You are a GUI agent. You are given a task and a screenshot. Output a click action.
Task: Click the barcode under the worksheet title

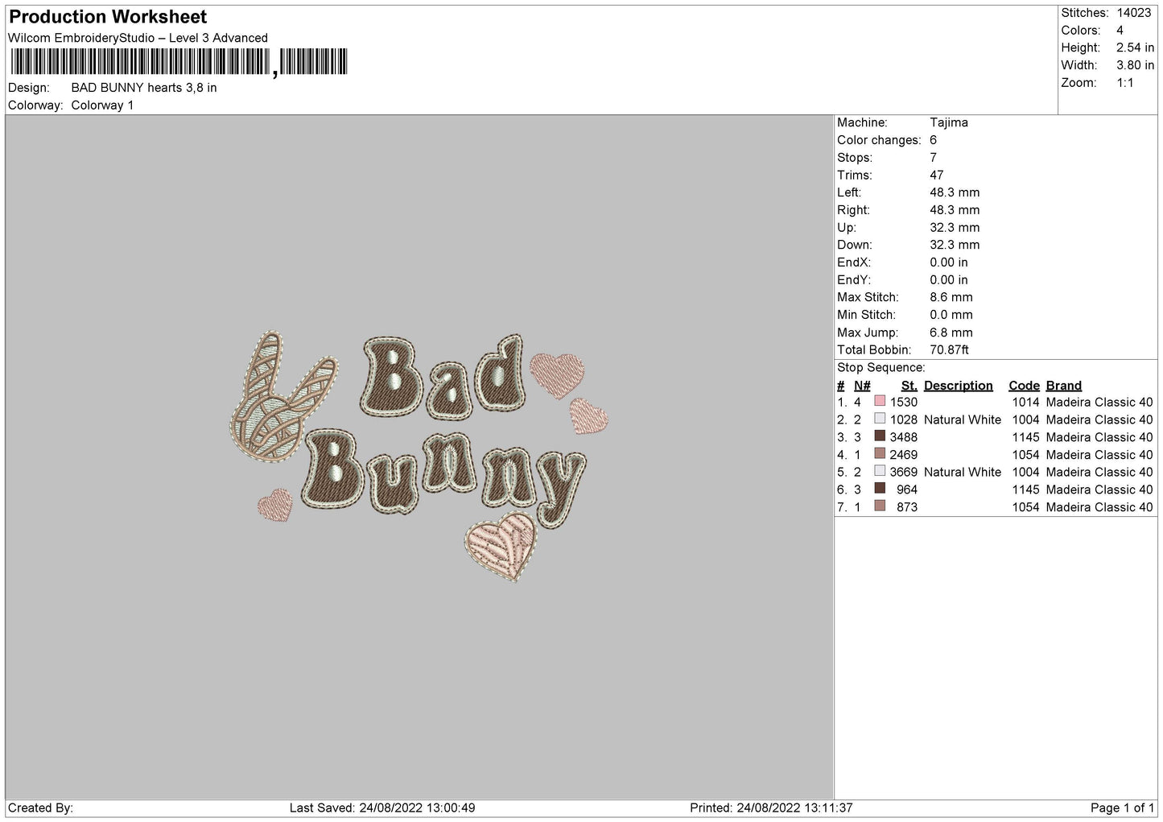(x=179, y=62)
